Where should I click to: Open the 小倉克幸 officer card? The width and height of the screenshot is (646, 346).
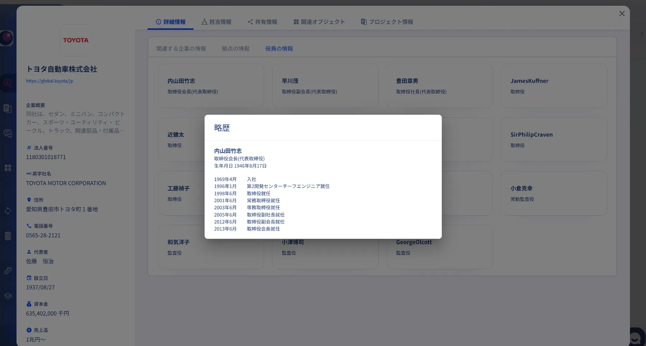point(554,193)
